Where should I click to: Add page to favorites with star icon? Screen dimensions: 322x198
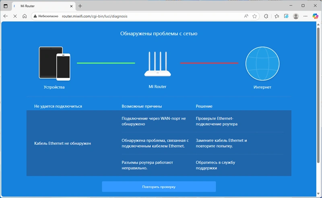(254, 16)
